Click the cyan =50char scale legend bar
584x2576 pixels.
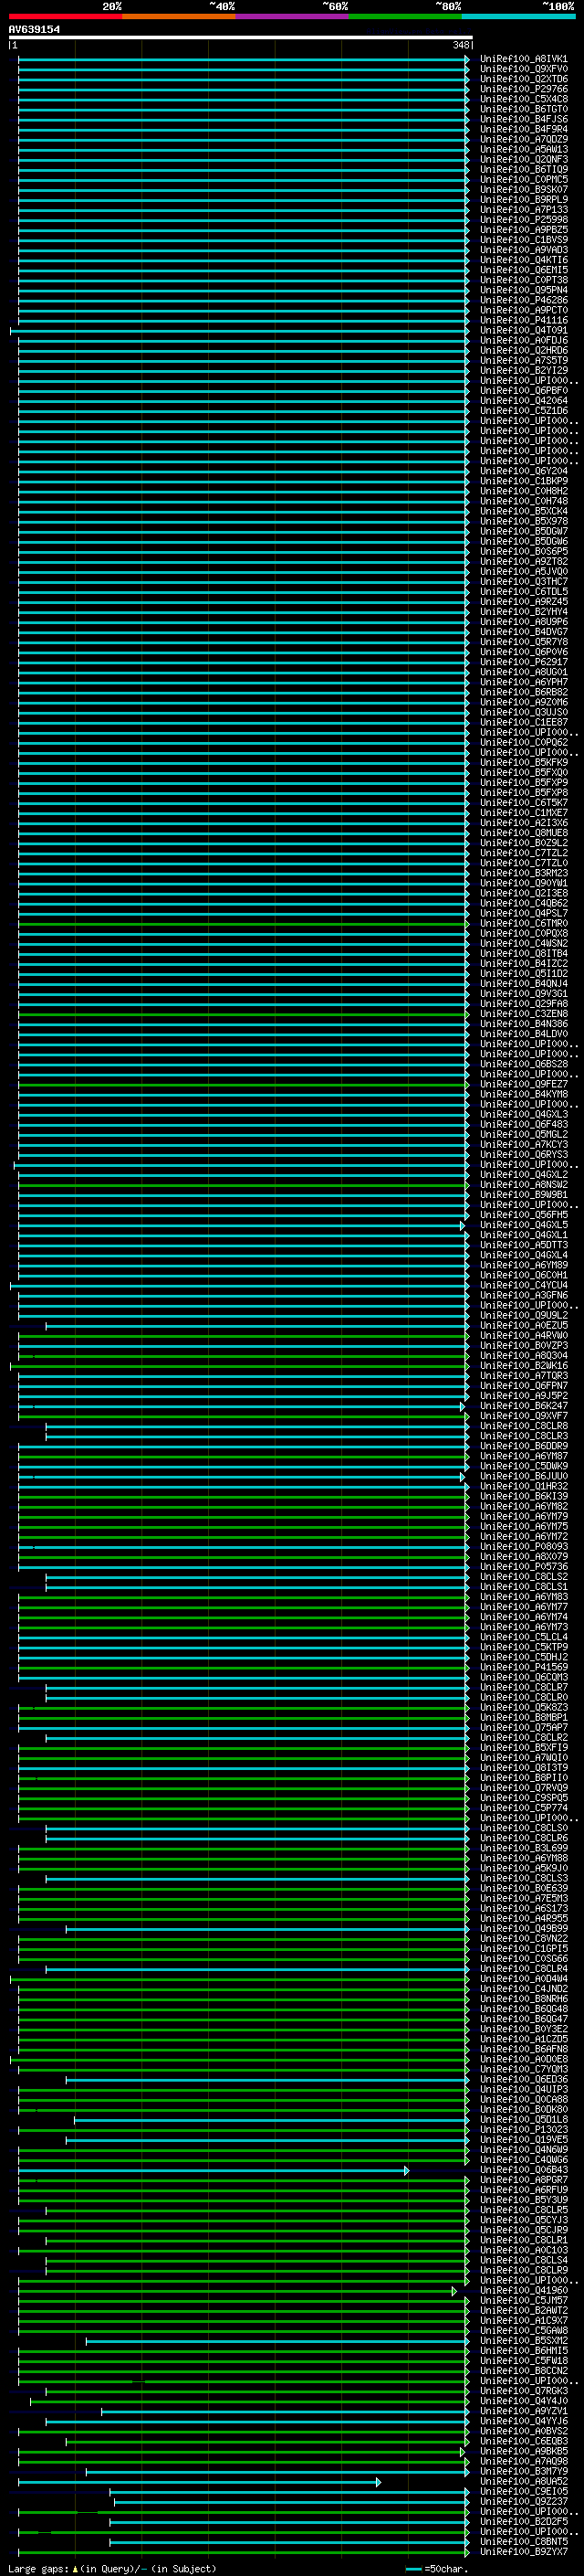click(x=413, y=2568)
